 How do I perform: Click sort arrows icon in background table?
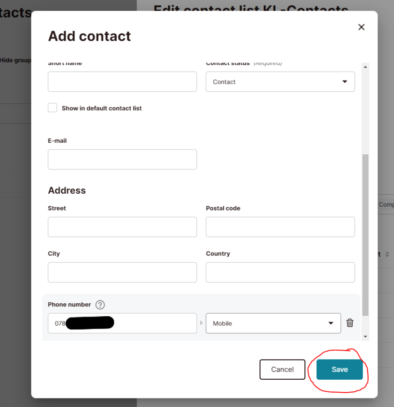click(x=387, y=254)
